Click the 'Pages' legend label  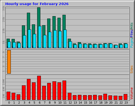132,43
